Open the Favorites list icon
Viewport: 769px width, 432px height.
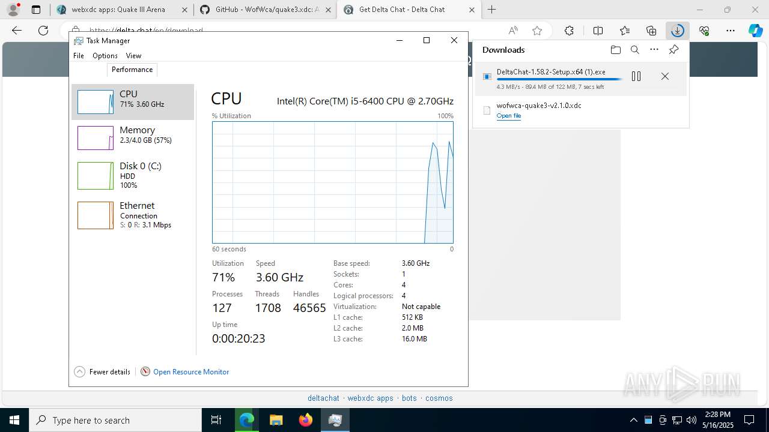pos(625,31)
